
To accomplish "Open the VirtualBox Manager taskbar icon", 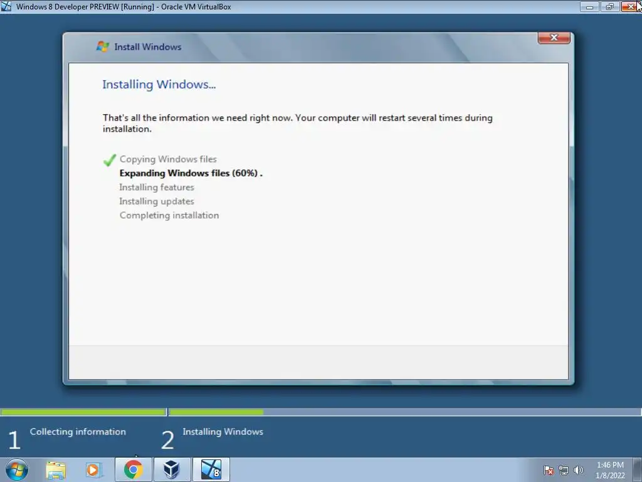I will point(172,469).
